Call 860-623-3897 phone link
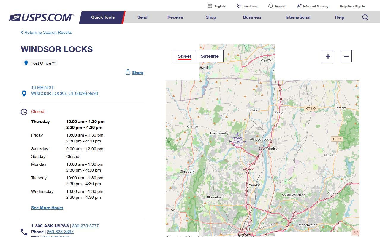 pos(60,232)
